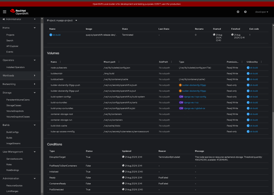Viewport: 274px width, 195px height.
Task: Open PersistentVolumeClaims in sidebar
Action: coord(18,100)
